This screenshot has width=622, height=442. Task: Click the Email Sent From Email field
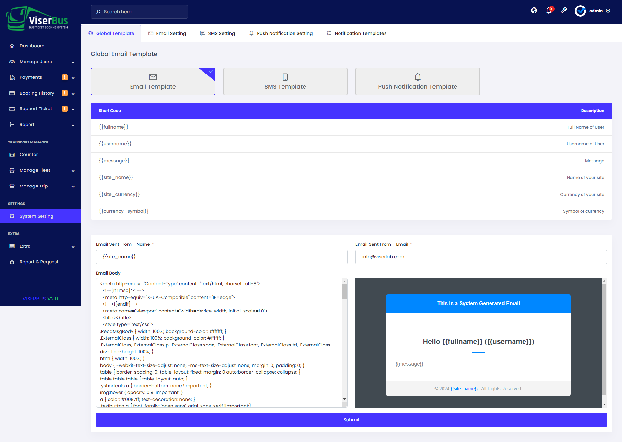click(481, 257)
